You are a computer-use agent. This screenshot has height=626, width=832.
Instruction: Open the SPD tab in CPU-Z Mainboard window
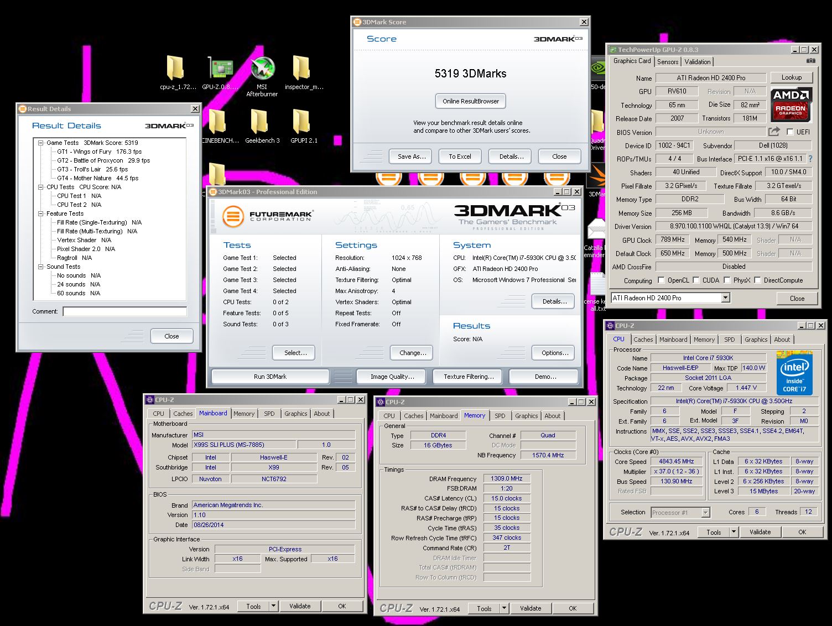(269, 414)
